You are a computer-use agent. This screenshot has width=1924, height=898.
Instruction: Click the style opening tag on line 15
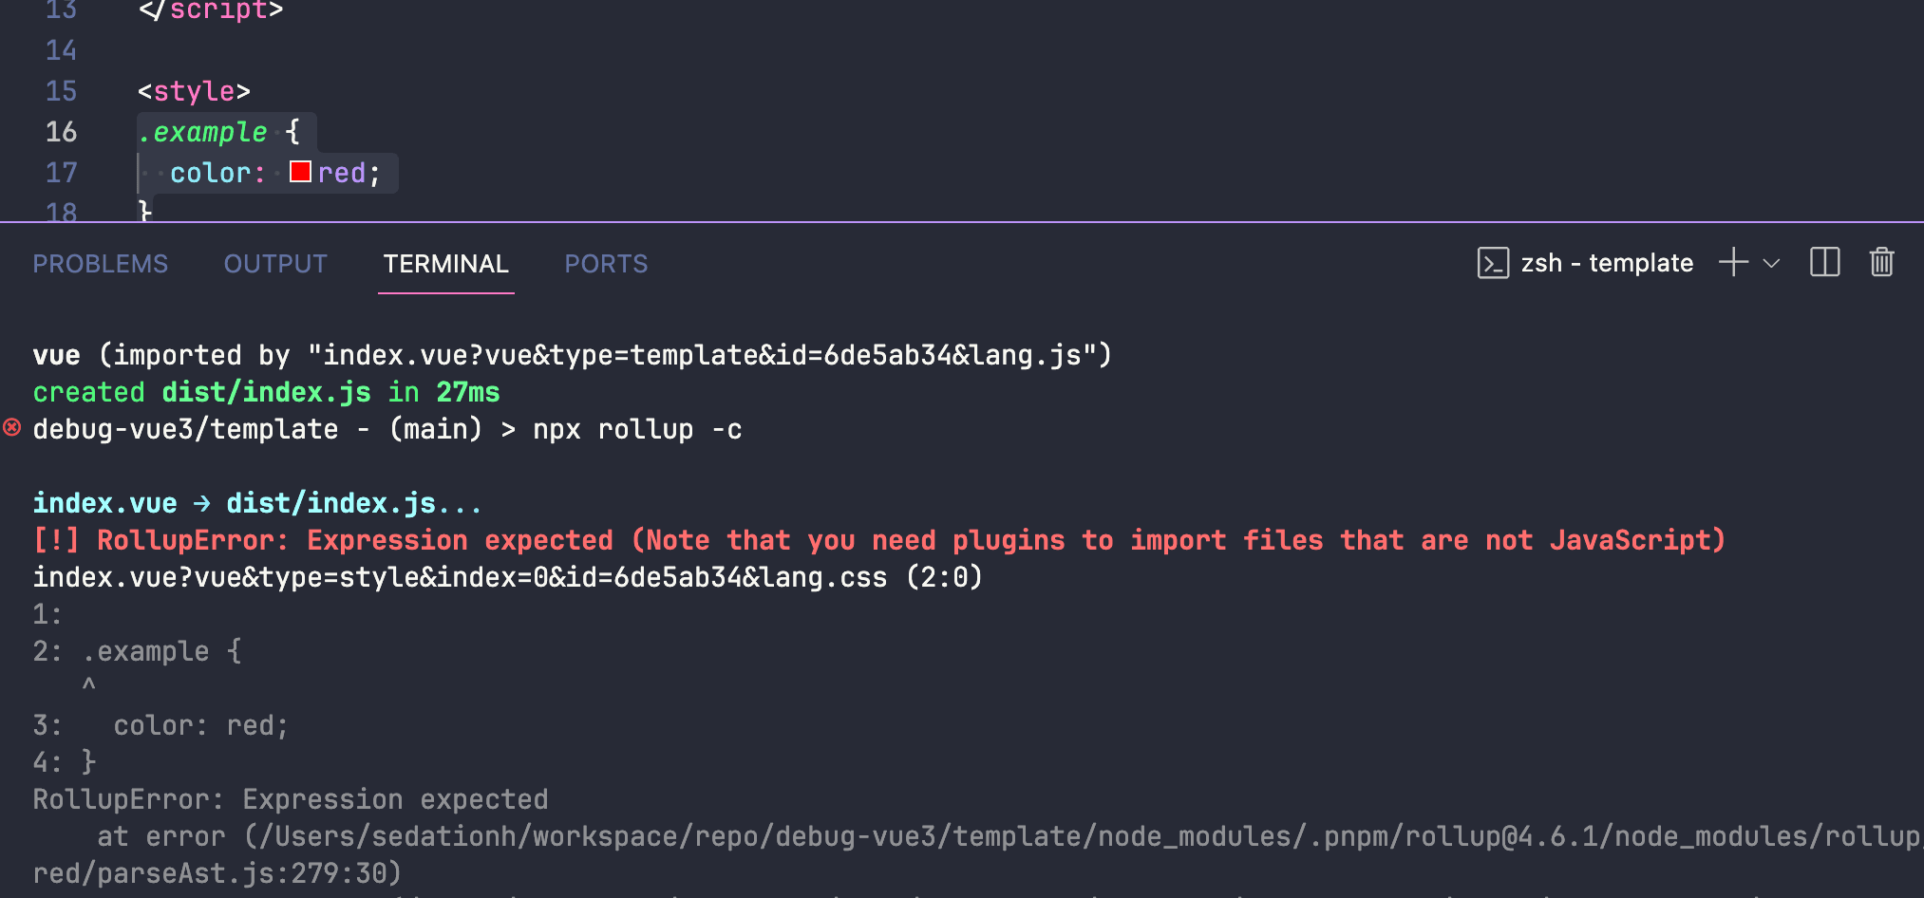194,91
